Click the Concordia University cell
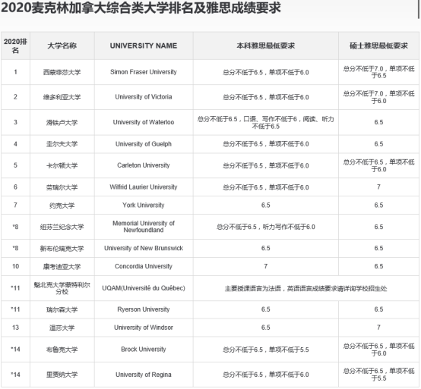This screenshot has width=421, height=389. 144,267
